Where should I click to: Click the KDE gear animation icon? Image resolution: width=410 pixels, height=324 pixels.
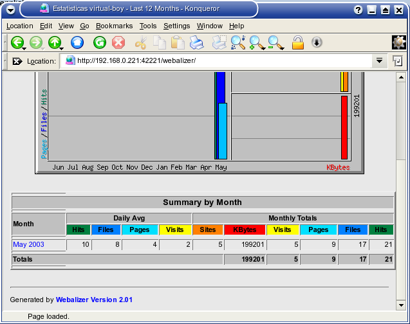(x=399, y=42)
